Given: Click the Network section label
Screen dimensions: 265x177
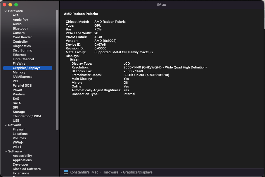Looking at the screenshot, I should (15, 125).
